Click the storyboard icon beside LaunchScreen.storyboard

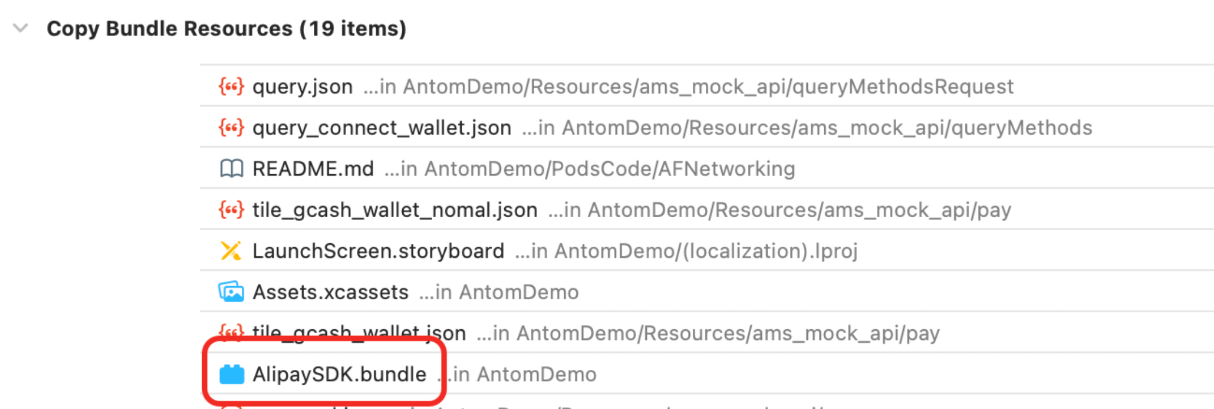tap(231, 251)
